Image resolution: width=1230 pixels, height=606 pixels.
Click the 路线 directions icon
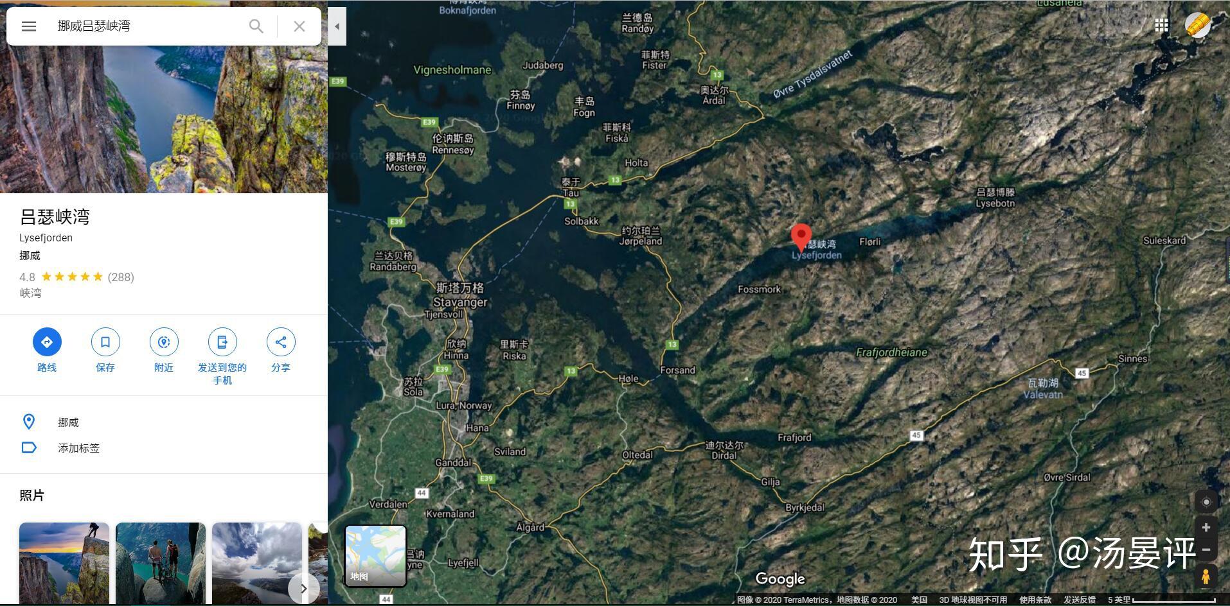[47, 342]
